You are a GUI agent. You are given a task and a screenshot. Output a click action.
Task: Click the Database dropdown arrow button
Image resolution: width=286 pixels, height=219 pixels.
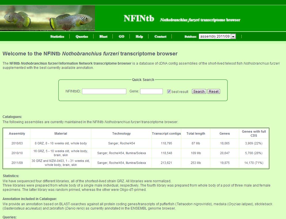[x=233, y=36]
